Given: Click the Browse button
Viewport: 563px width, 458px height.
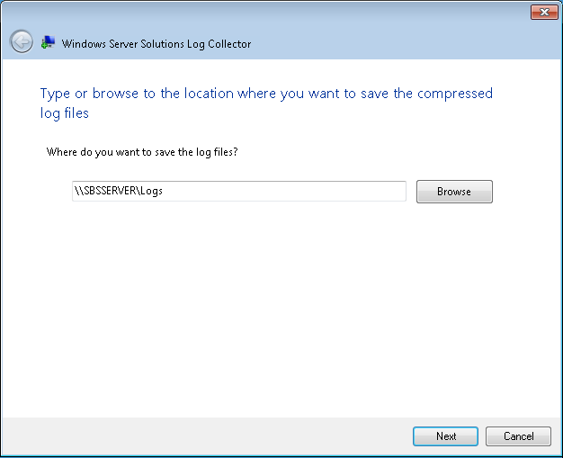Looking at the screenshot, I should point(454,192).
